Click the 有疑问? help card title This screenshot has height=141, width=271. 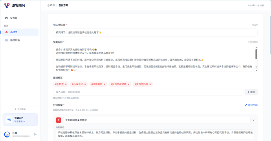pos(18,118)
